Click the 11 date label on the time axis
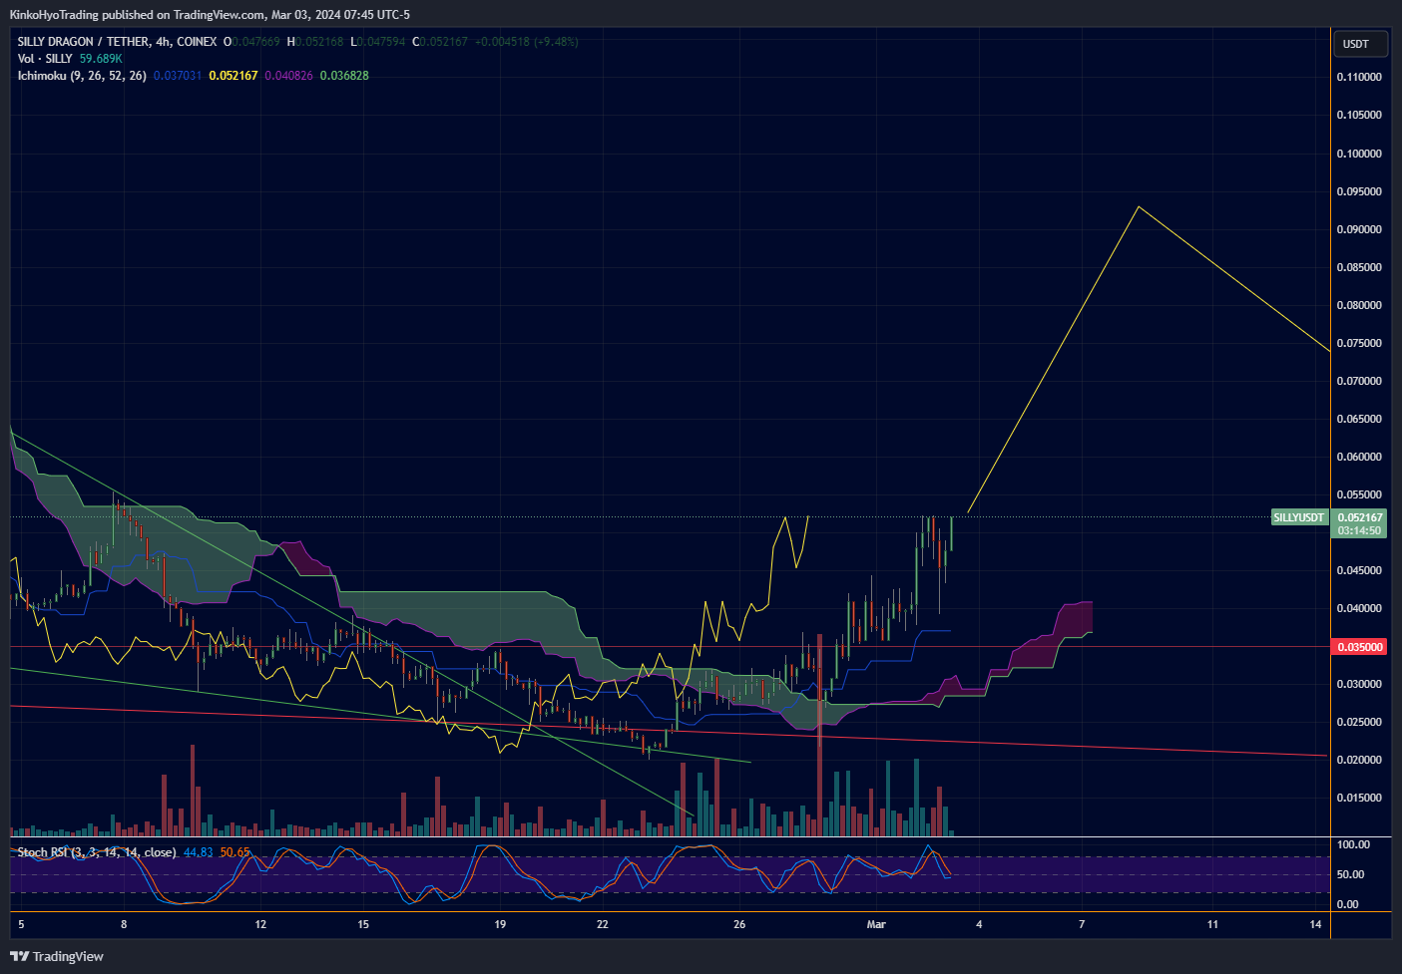 1212,924
